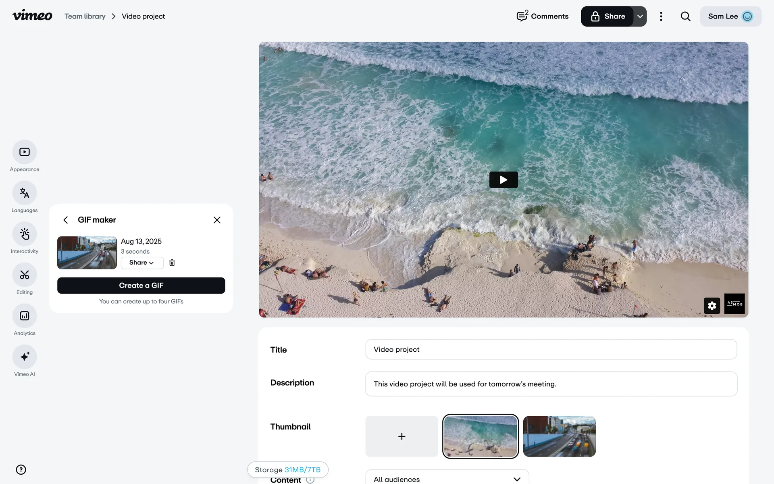Click the search magnifier icon
This screenshot has width=774, height=484.
[685, 17]
